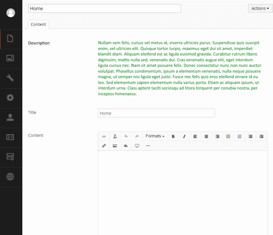Click the Content property label
The image size is (273, 235).
(36, 135)
